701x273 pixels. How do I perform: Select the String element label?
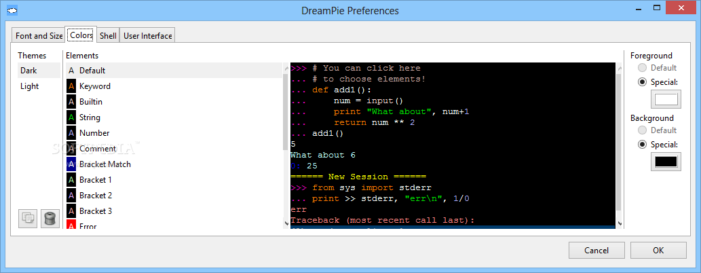pyautogui.click(x=90, y=117)
